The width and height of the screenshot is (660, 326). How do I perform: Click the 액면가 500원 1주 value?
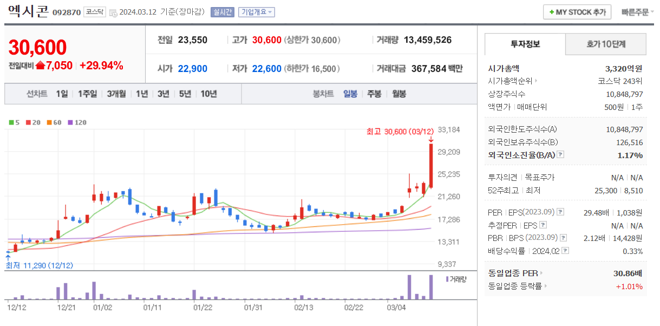point(624,107)
